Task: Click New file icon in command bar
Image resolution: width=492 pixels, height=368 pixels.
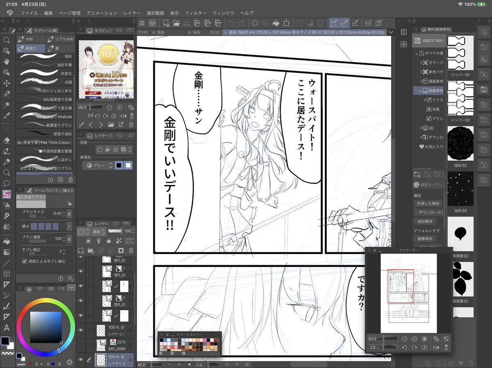Action: (x=166, y=23)
